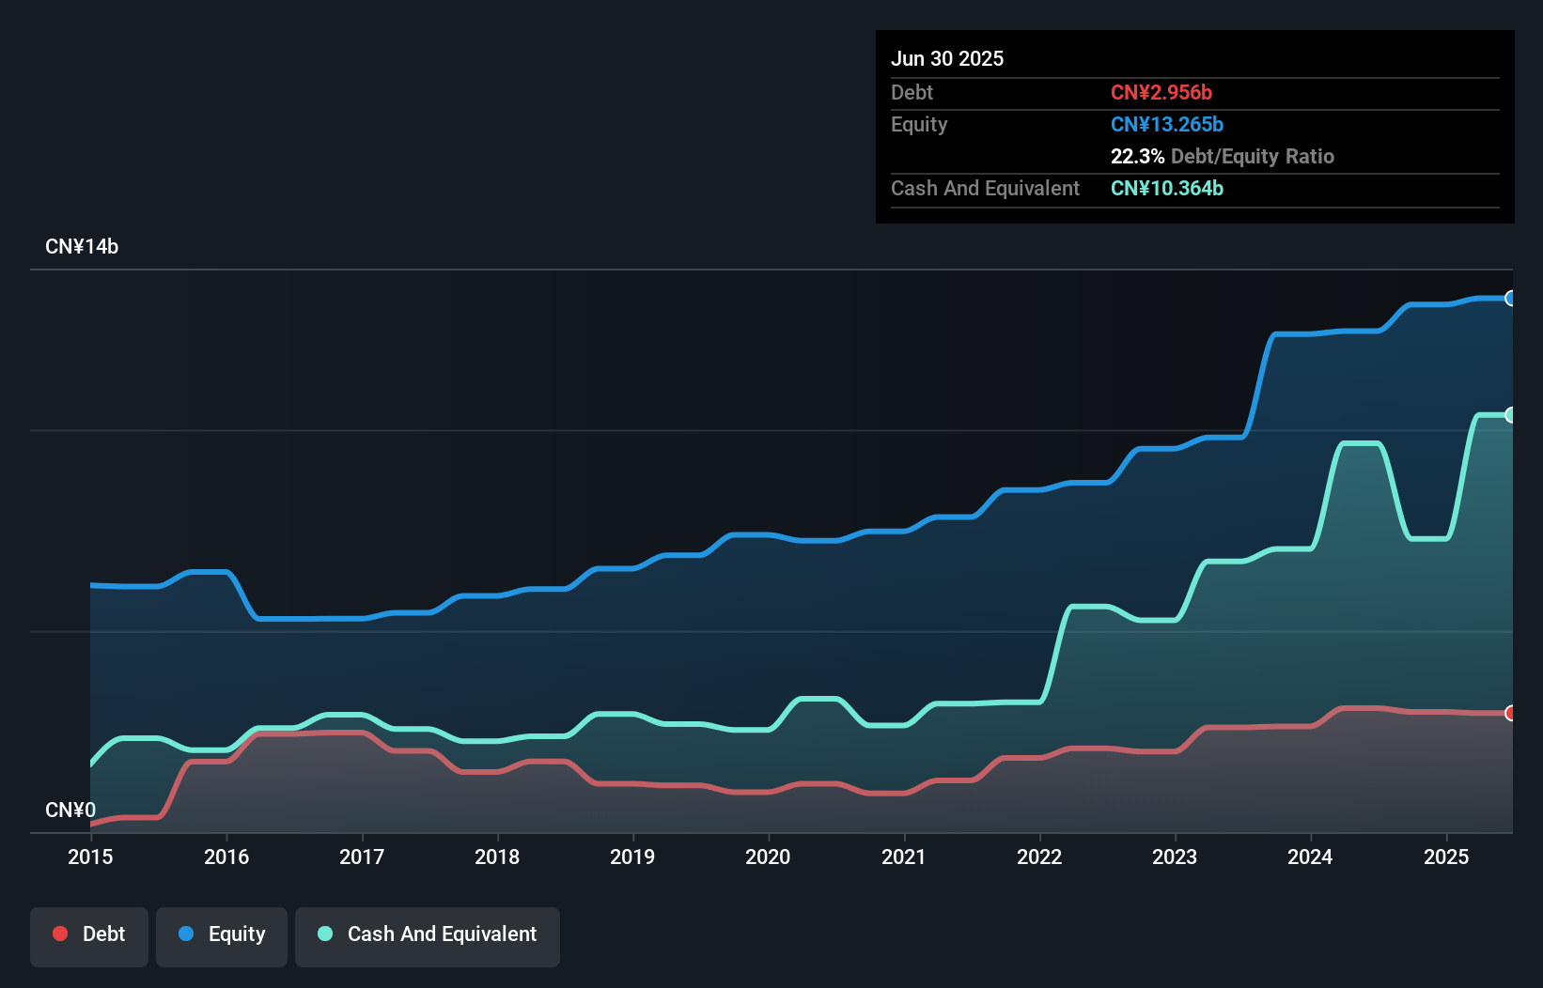Click the CN¥14b y-axis label
Image resolution: width=1543 pixels, height=988 pixels.
point(82,247)
